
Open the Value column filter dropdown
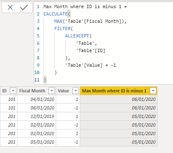click(76, 91)
